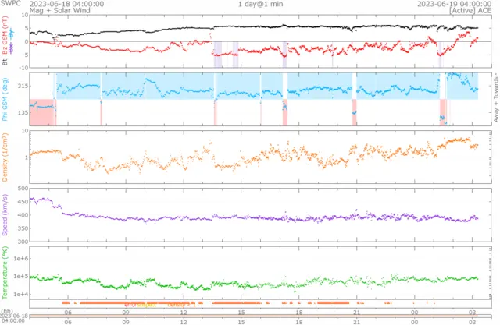Click the 1e+4 tick on the Temperature axis
Screen dimensions: 500x325
tap(21, 294)
